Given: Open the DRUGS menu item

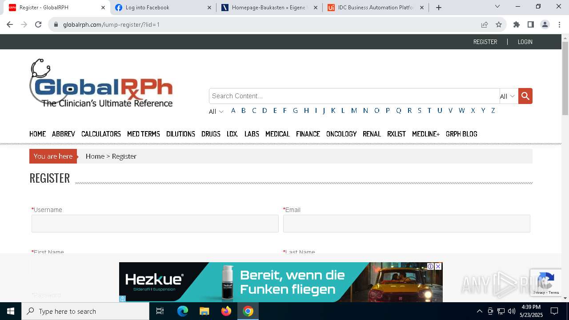Looking at the screenshot, I should pyautogui.click(x=211, y=134).
